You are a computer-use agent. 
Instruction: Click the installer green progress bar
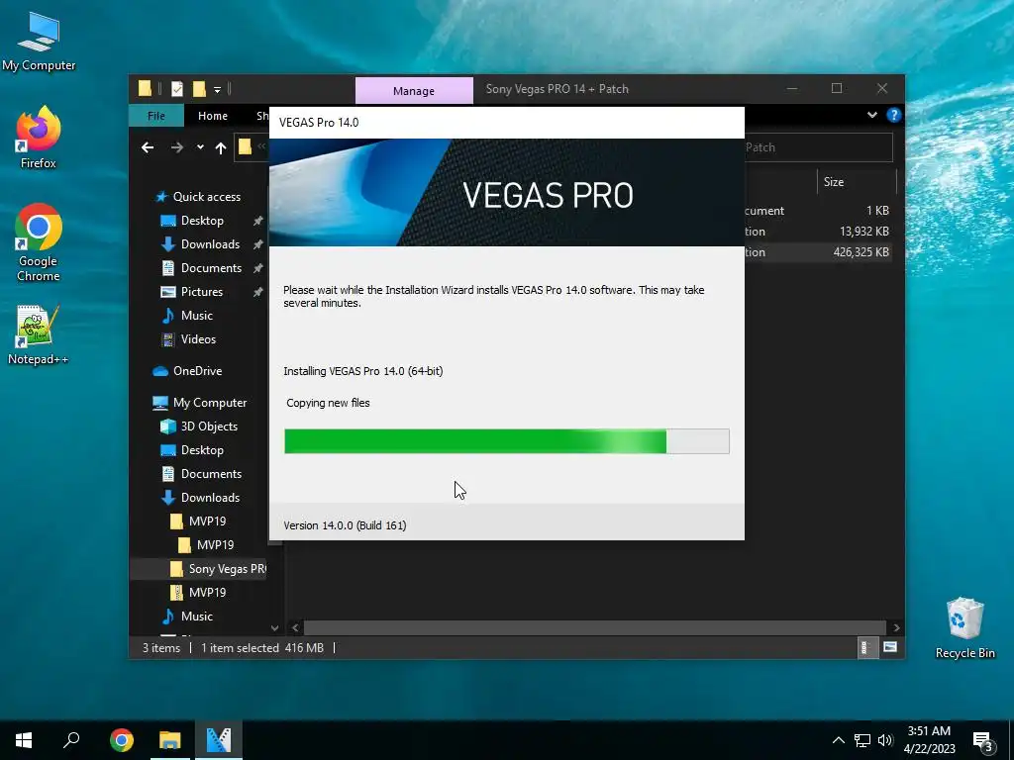tap(506, 441)
